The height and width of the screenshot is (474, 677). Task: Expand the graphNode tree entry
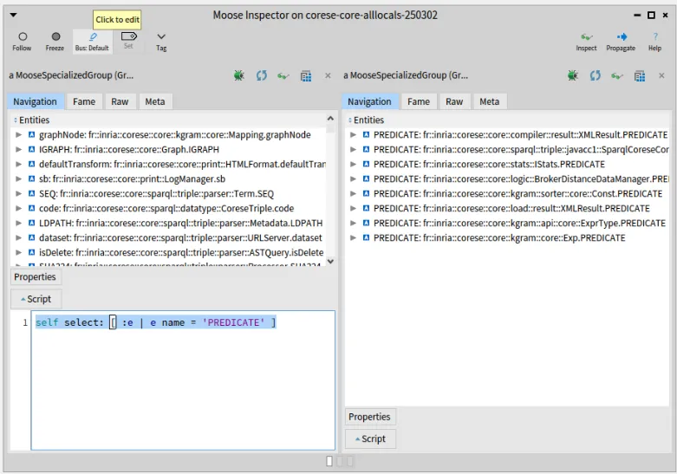tap(19, 135)
